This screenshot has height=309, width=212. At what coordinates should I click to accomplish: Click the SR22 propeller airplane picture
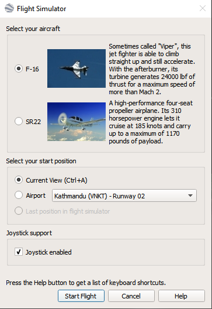tap(77, 121)
